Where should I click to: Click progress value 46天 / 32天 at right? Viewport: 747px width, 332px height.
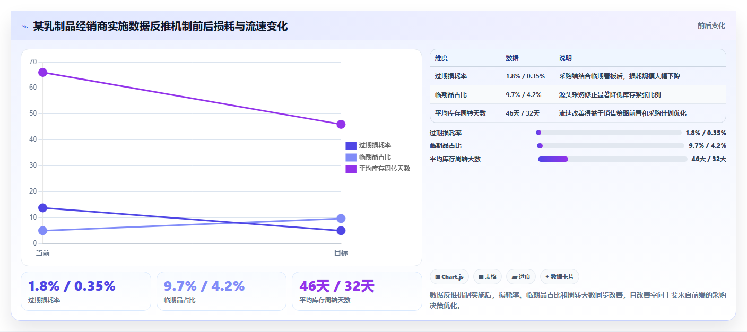(709, 159)
